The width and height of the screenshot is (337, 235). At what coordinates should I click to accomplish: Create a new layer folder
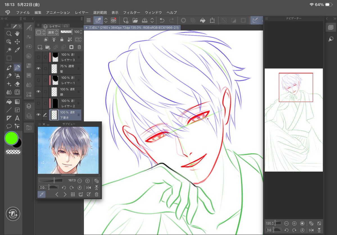(48, 47)
